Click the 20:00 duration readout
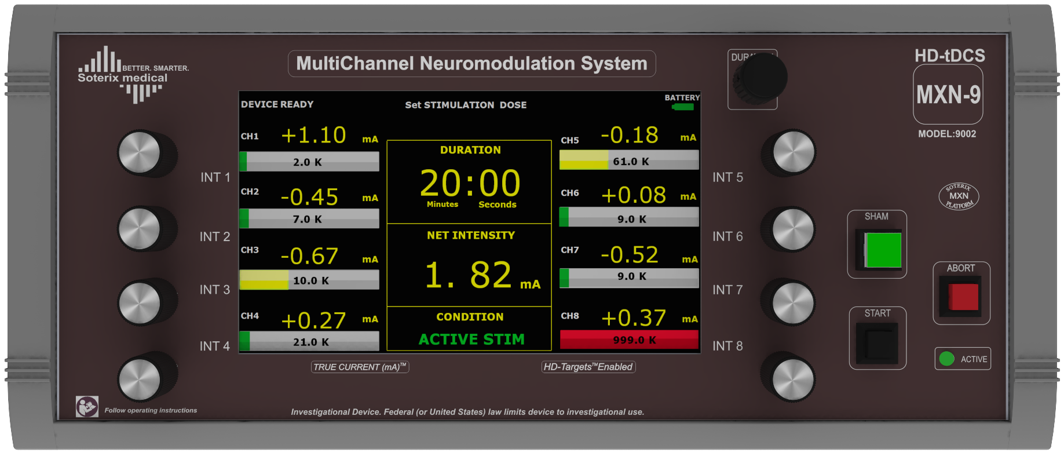1064x456 pixels. (x=470, y=184)
